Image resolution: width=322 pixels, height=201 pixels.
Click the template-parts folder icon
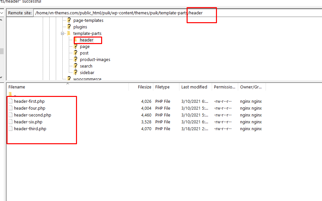tap(69, 33)
